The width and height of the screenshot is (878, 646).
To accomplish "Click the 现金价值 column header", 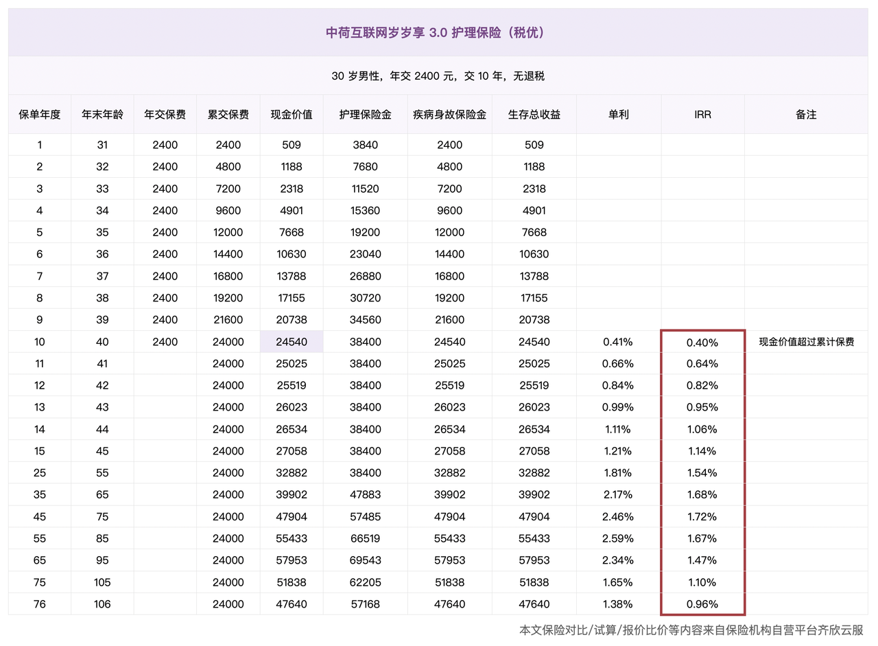I will [x=292, y=115].
